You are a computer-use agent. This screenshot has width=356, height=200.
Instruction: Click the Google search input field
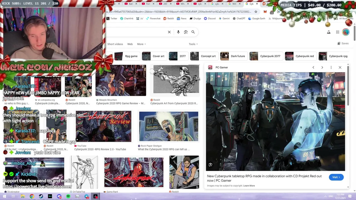point(136,32)
